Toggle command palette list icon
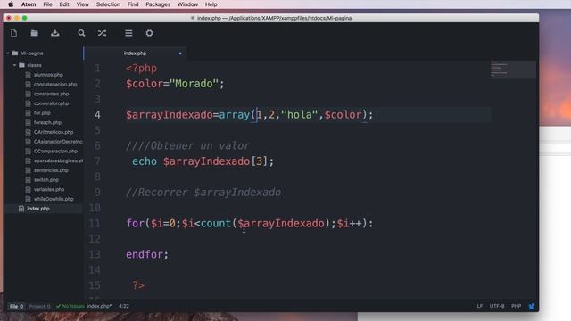 pyautogui.click(x=128, y=33)
